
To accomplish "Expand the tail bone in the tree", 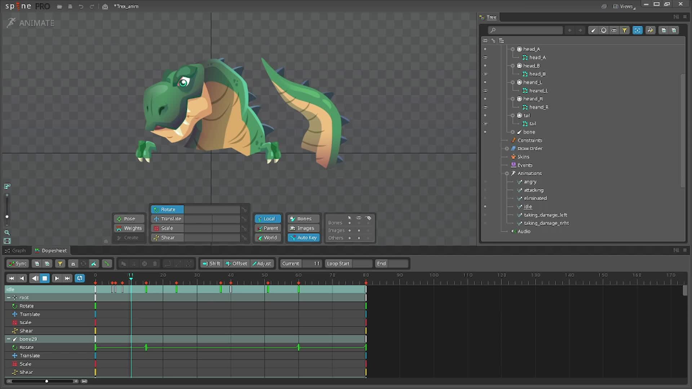I will (513, 115).
